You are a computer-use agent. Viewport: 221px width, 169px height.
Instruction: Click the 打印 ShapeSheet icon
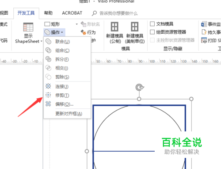[x=204, y=40]
